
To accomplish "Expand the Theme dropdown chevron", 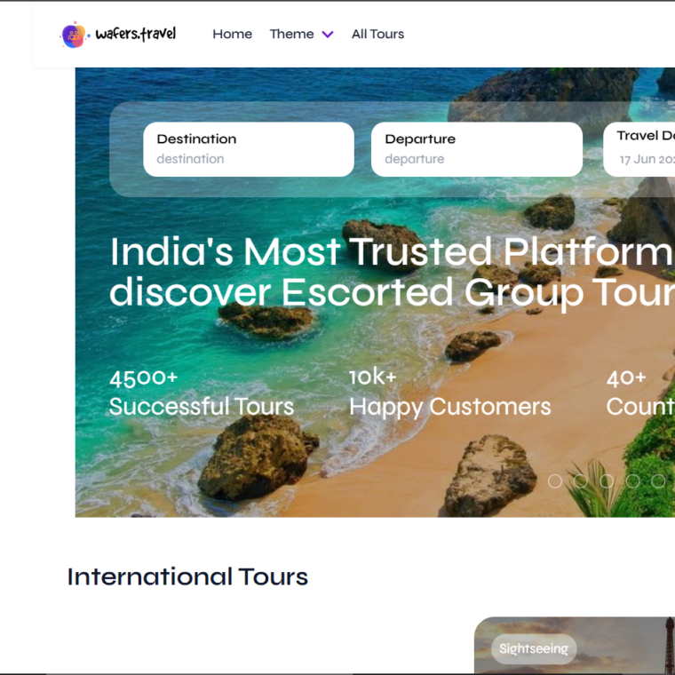I will coord(328,35).
